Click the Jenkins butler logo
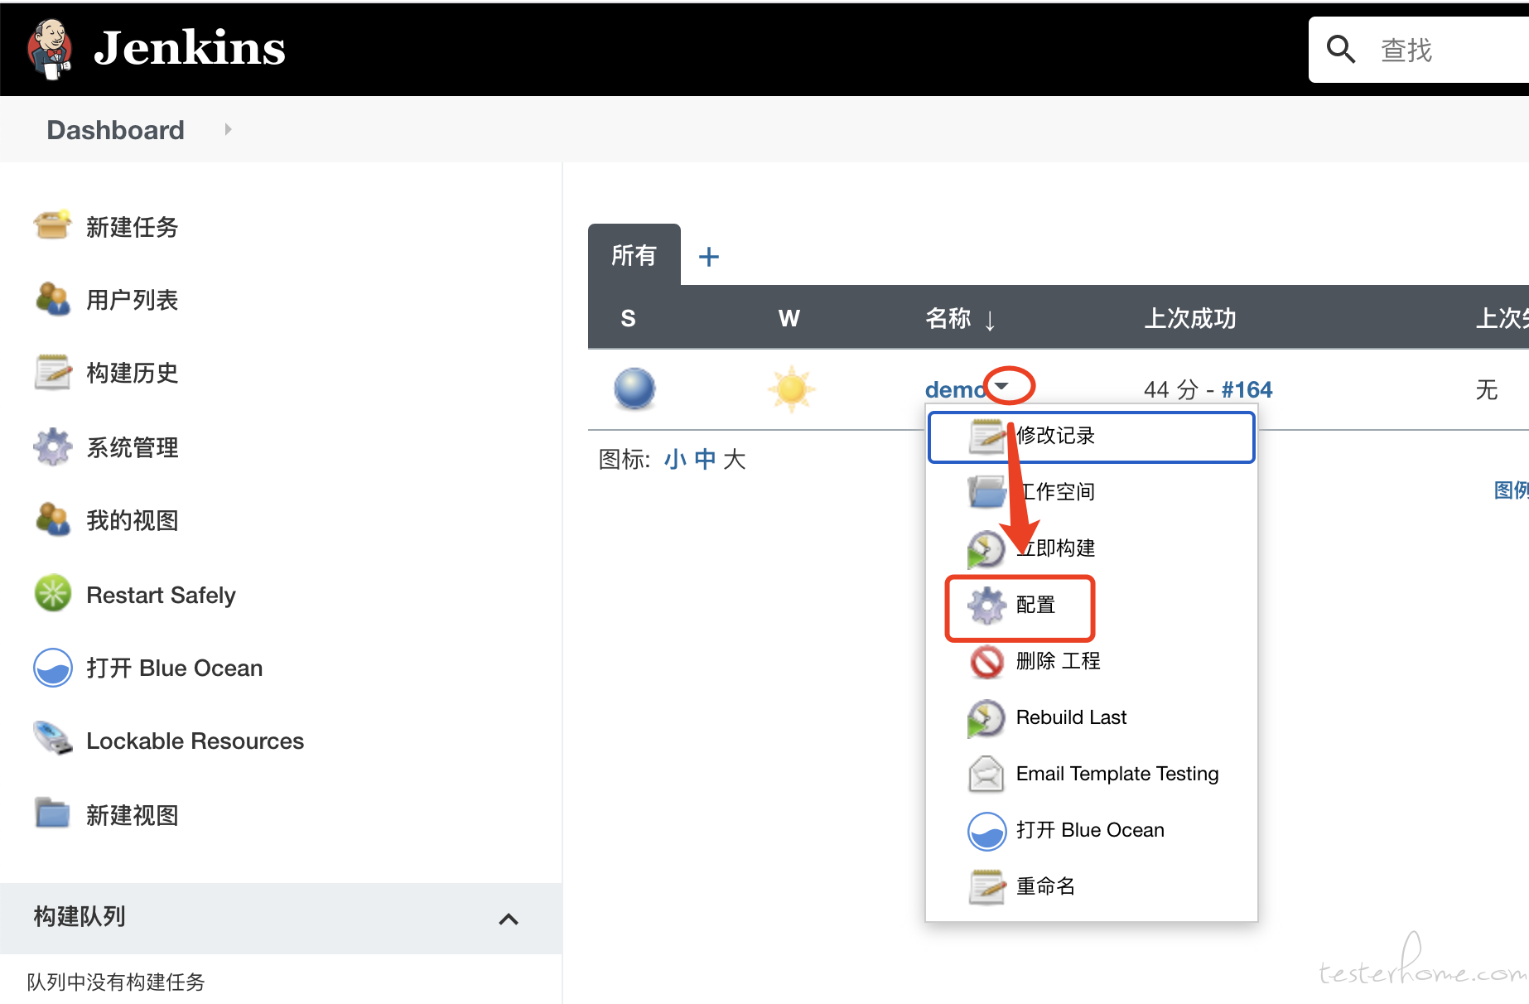This screenshot has width=1529, height=1004. pos(50,48)
